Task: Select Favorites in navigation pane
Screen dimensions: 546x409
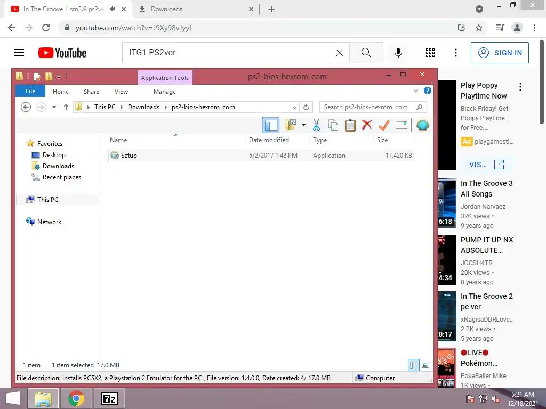Action: pyautogui.click(x=45, y=144)
